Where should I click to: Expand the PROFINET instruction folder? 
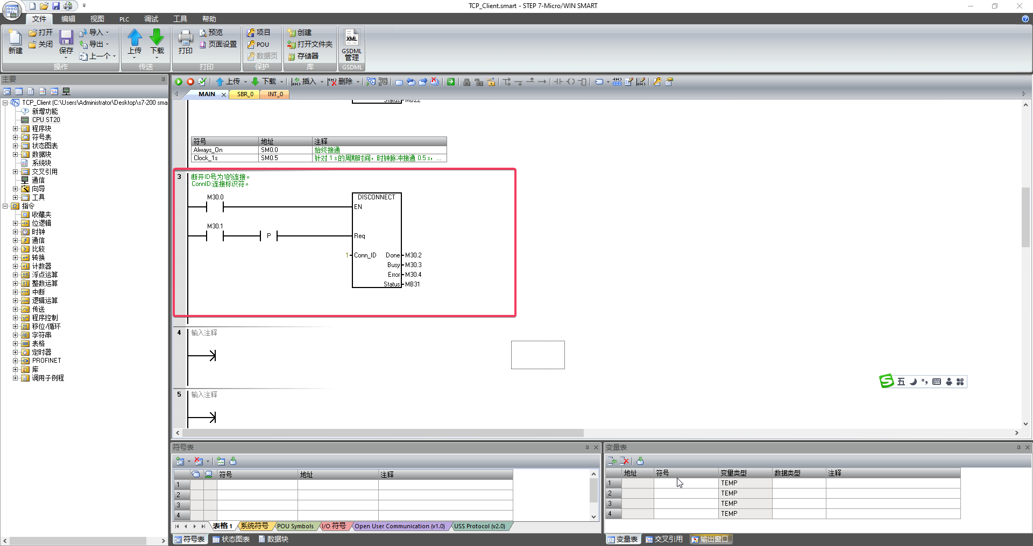click(x=16, y=361)
